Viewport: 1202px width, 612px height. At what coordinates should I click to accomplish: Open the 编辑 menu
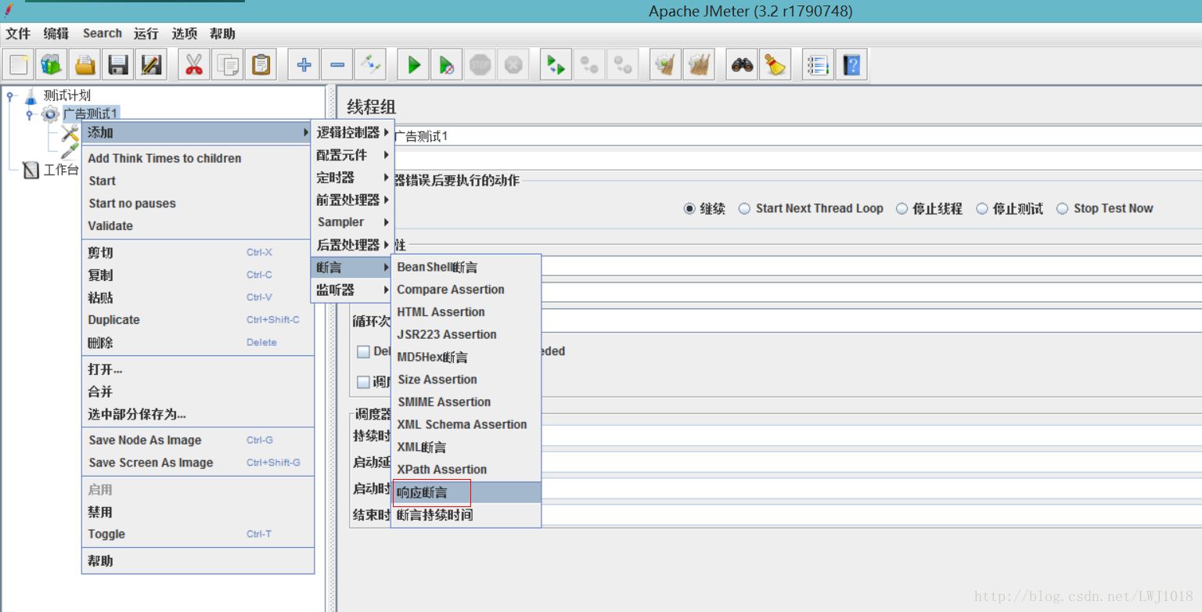[x=56, y=34]
